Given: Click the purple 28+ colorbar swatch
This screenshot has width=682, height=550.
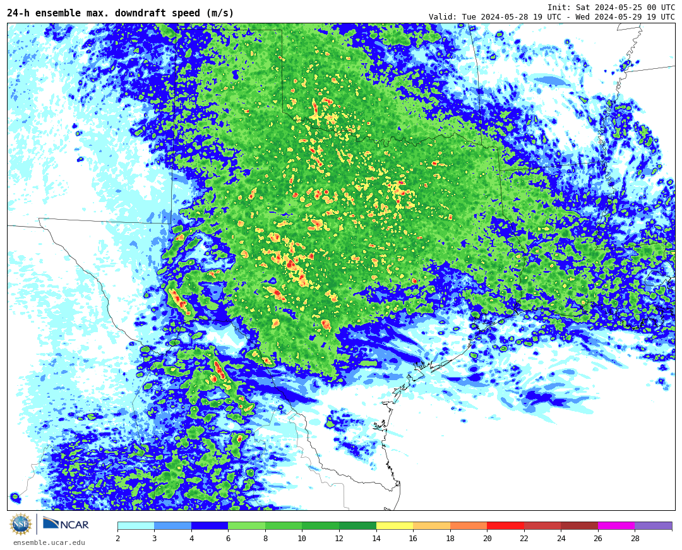Looking at the screenshot, I should (654, 525).
